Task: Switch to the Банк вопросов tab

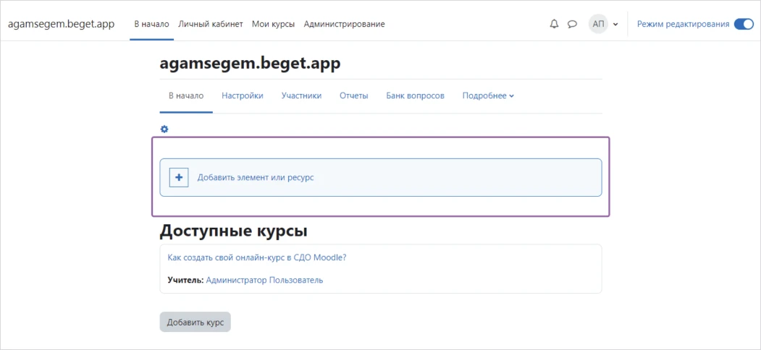Action: pyautogui.click(x=416, y=96)
